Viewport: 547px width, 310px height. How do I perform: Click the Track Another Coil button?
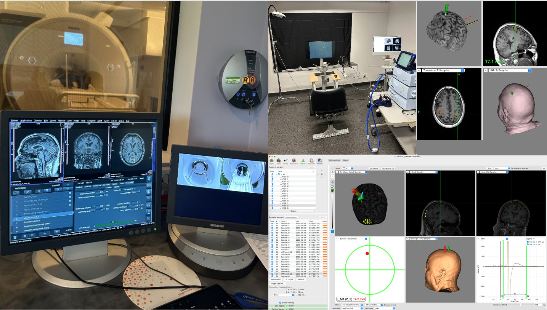[x=388, y=168]
